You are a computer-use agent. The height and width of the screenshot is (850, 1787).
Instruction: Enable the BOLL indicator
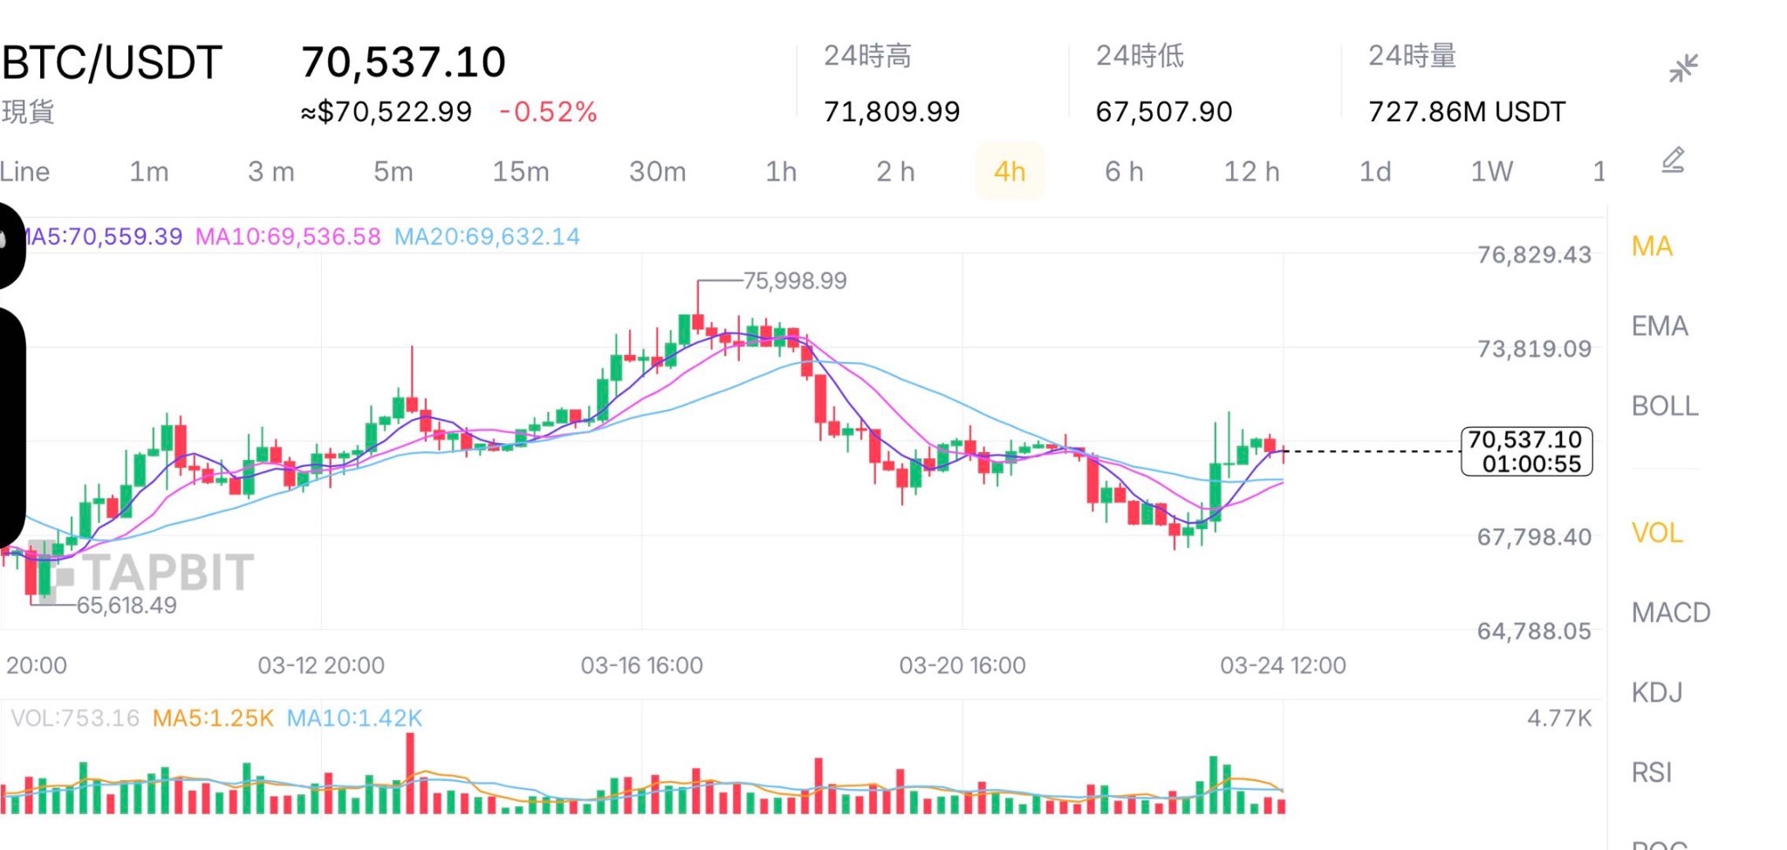click(1665, 407)
